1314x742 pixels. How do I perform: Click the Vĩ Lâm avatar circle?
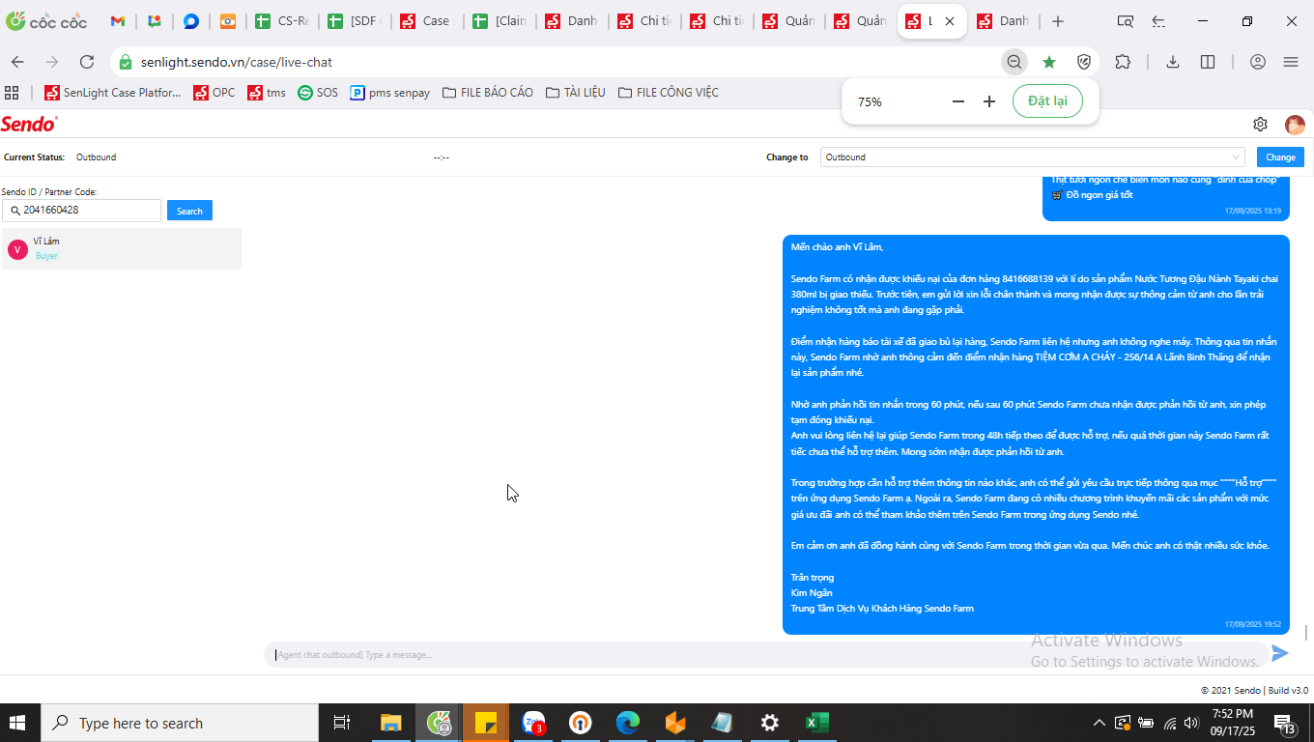point(17,249)
